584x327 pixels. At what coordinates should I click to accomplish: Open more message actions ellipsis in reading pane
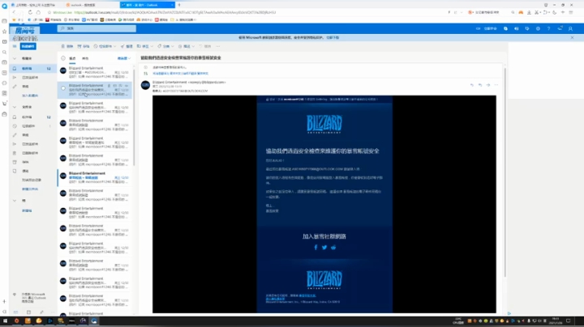[x=496, y=85]
